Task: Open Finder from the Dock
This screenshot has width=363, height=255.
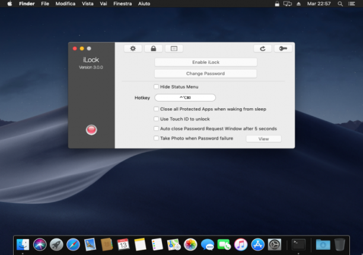Action: point(23,244)
